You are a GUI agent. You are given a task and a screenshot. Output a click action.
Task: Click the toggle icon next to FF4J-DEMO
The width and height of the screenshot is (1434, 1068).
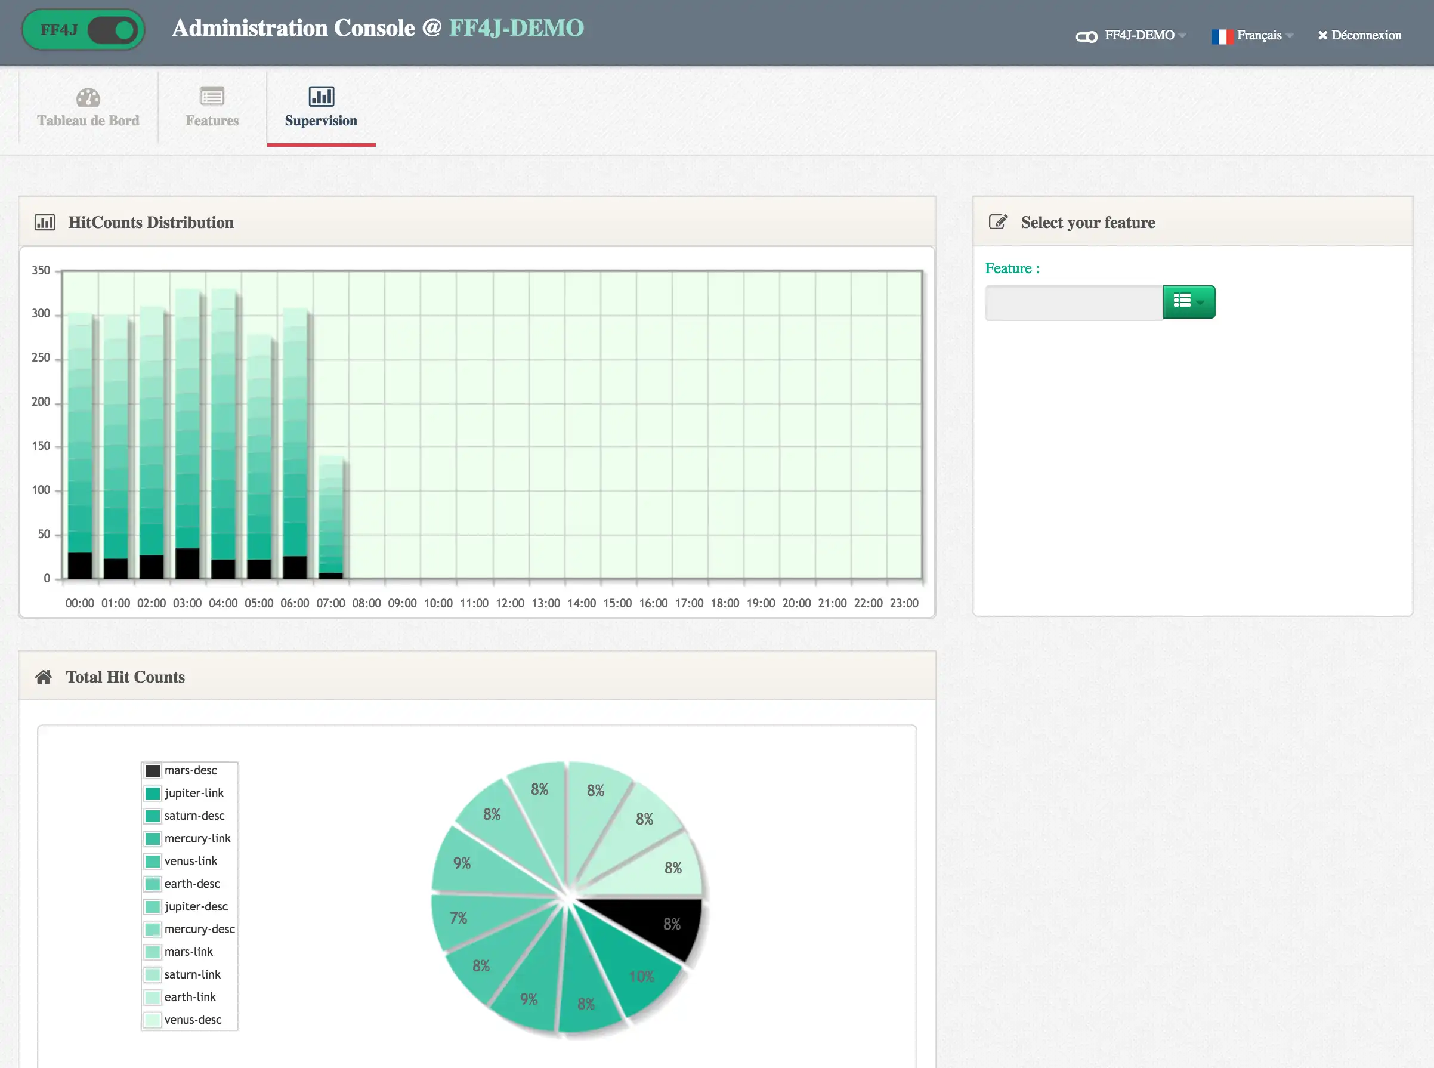tap(1086, 37)
